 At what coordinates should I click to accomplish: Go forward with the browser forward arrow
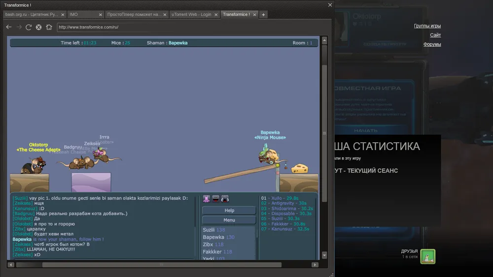(x=19, y=27)
